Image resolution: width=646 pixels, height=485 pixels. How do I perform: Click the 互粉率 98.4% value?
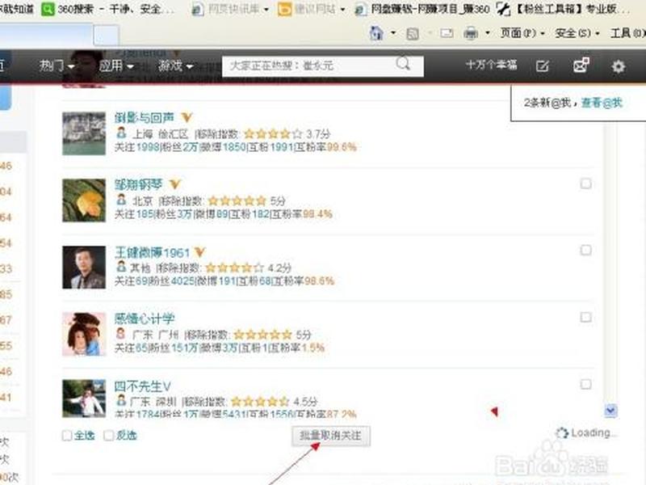click(317, 213)
